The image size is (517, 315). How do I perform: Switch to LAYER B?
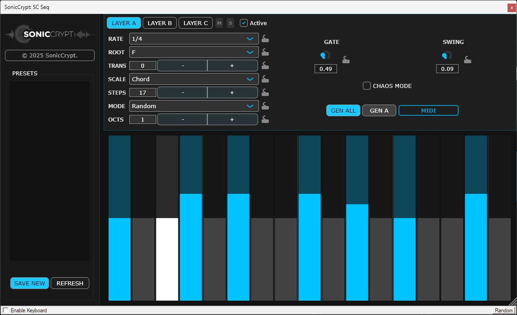(159, 23)
